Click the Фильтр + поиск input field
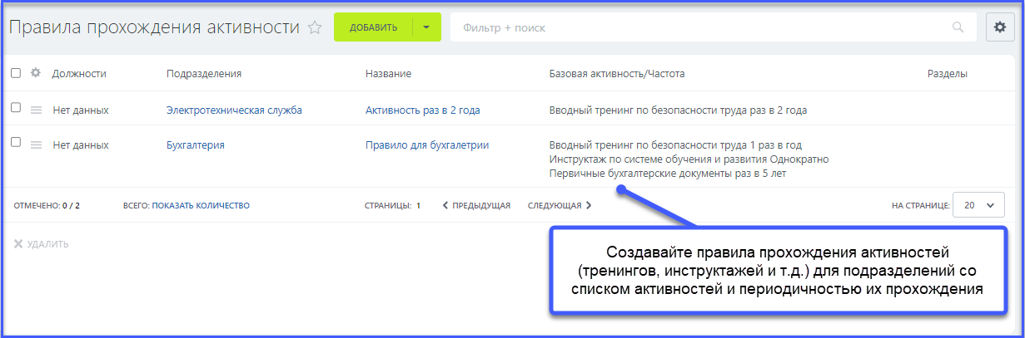This screenshot has width=1025, height=338. click(699, 27)
